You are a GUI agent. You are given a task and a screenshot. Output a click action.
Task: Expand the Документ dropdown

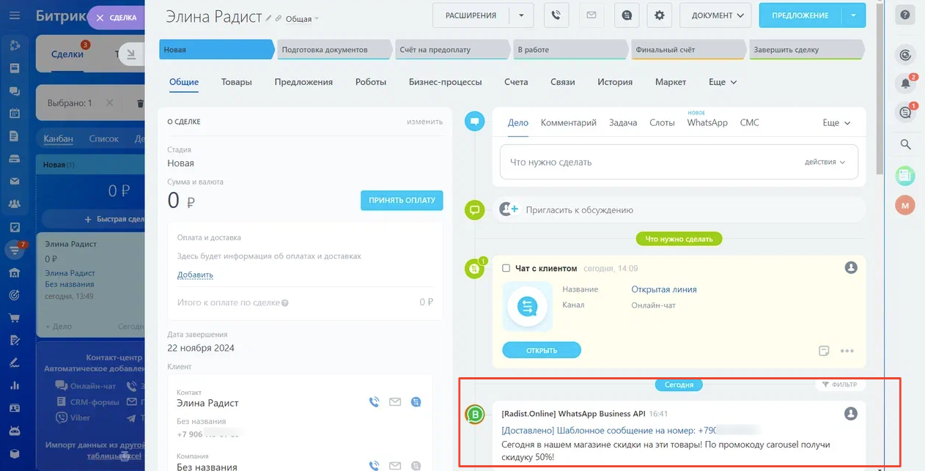click(716, 15)
